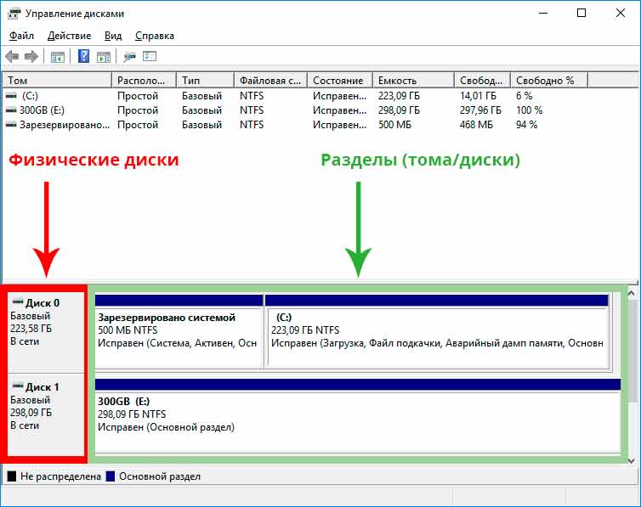Click the 223,09 ГБ capacity cell
This screenshot has width=641, height=507.
[399, 96]
